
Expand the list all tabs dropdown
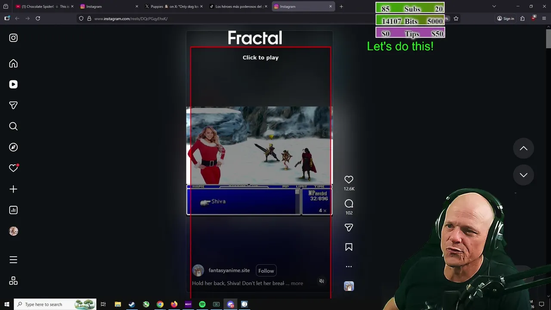pyautogui.click(x=494, y=6)
